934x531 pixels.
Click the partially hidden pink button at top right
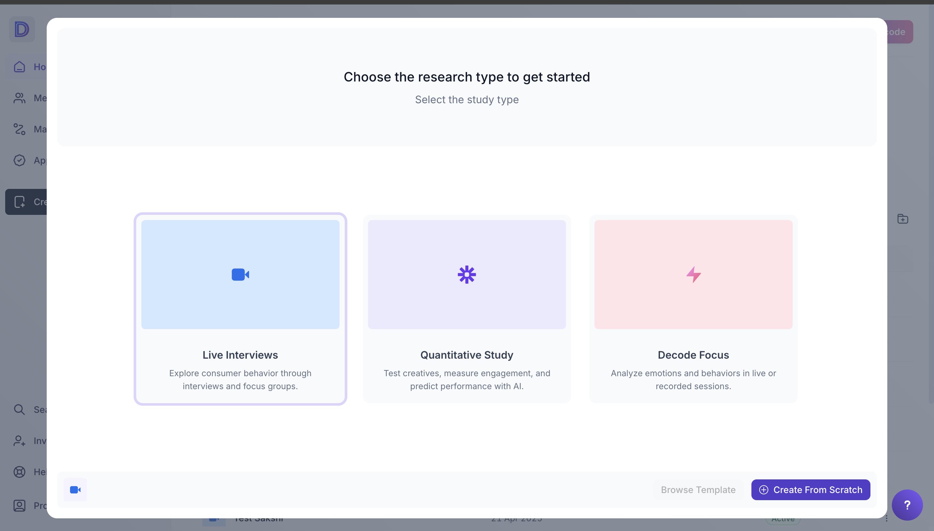[900, 32]
